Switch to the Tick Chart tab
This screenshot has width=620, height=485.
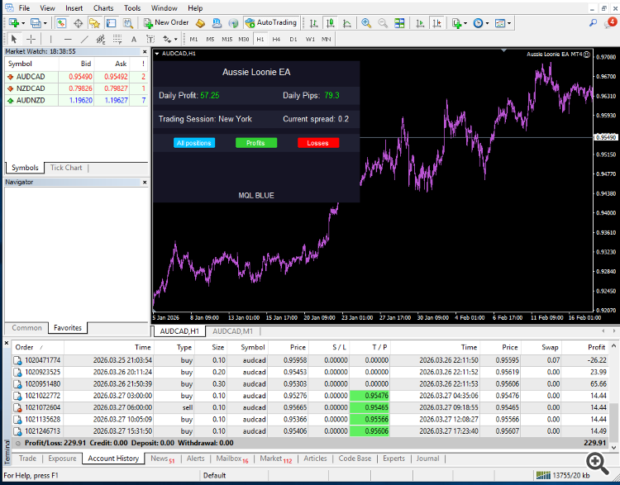[66, 168]
